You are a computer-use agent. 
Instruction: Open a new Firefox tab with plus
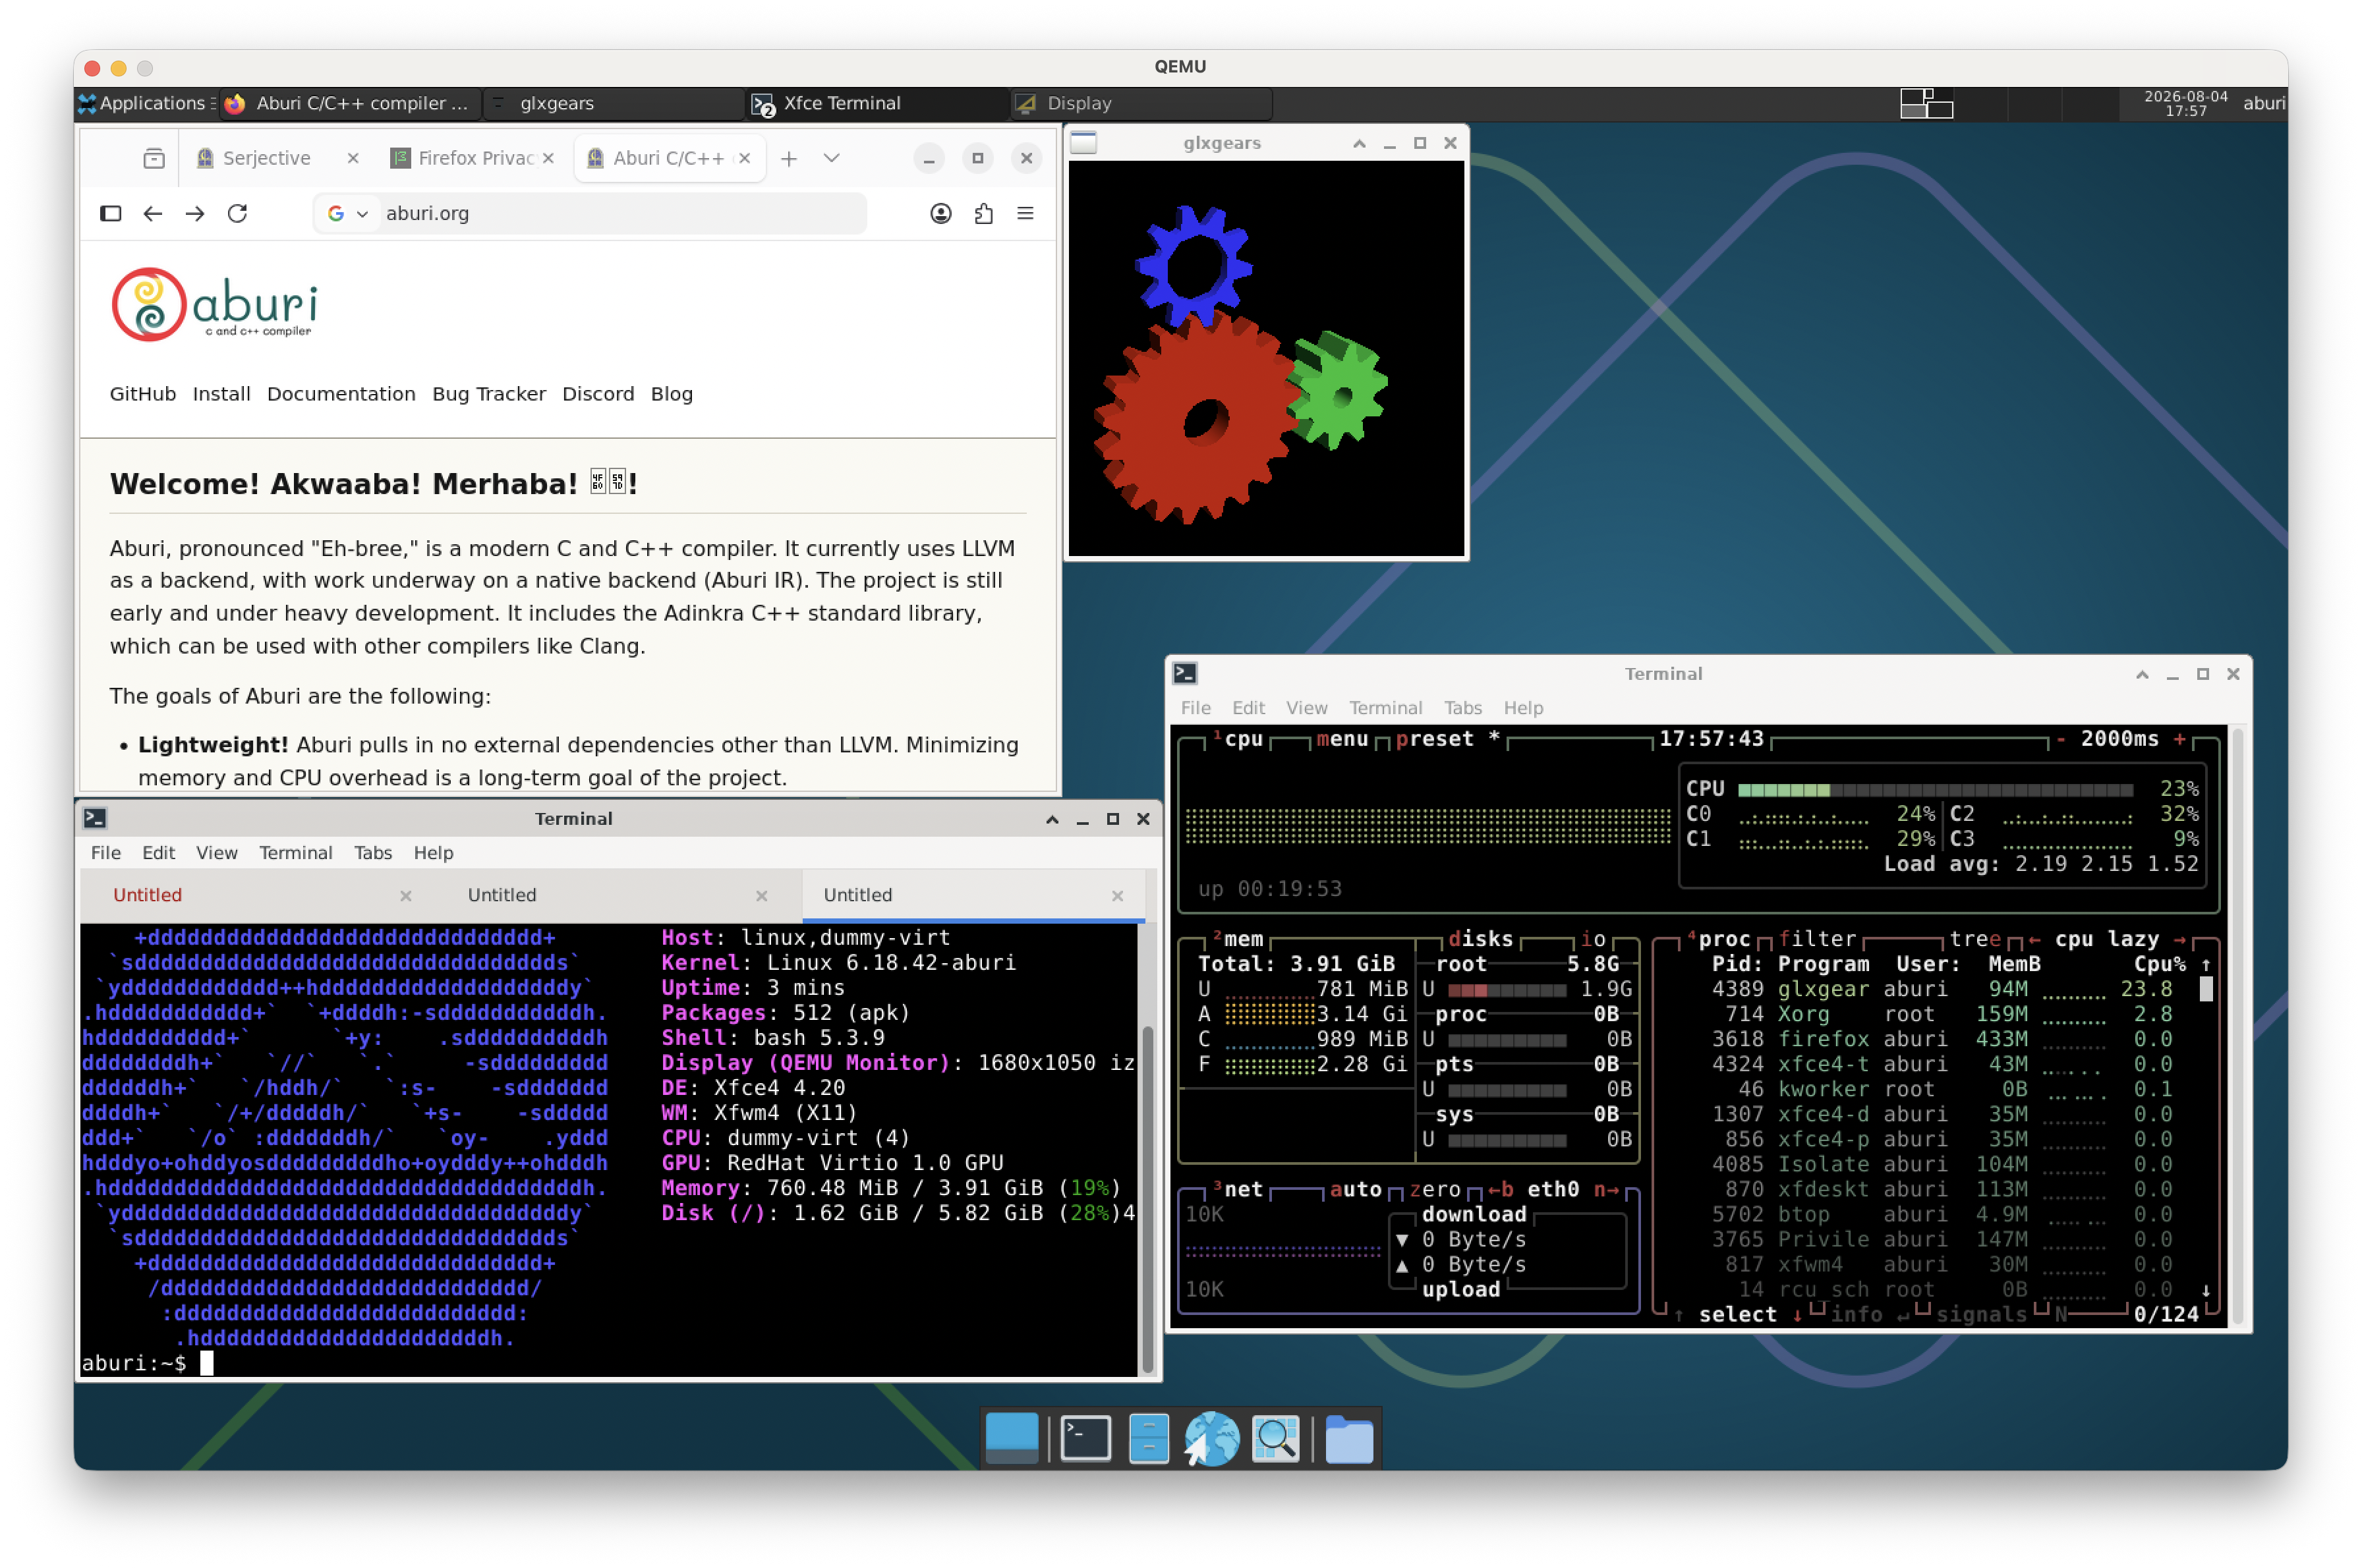tap(790, 158)
